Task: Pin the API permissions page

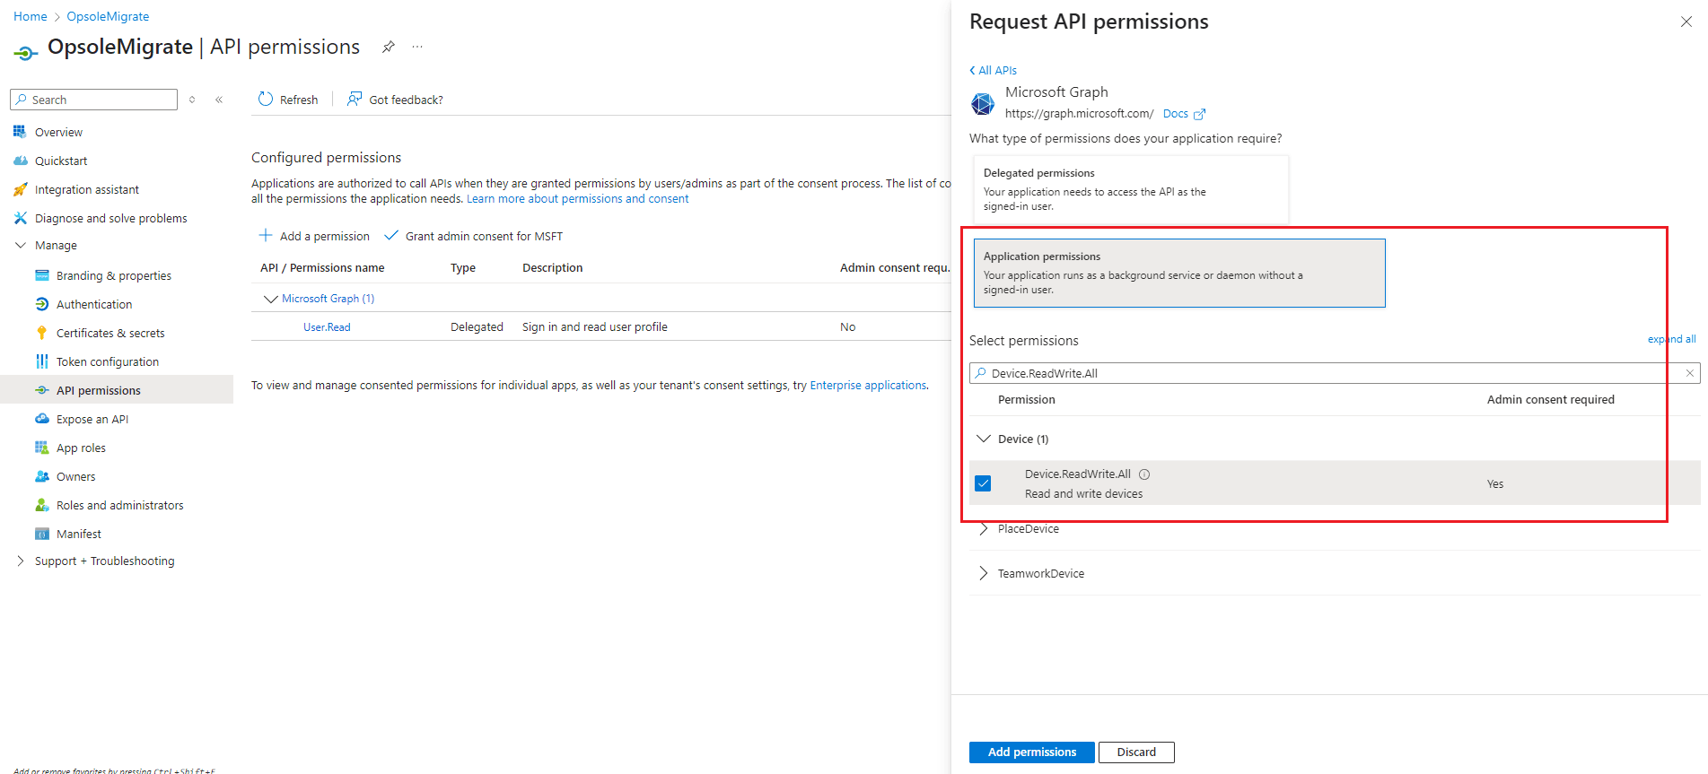Action: [388, 47]
